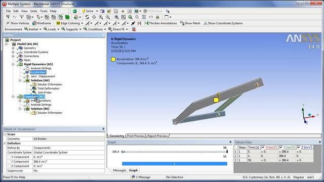This screenshot has width=324, height=182.
Task: Toggle the X Component checkbox in Details
Action: 9,157
